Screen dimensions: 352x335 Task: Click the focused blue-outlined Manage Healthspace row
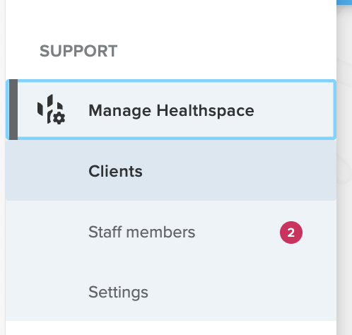click(171, 110)
